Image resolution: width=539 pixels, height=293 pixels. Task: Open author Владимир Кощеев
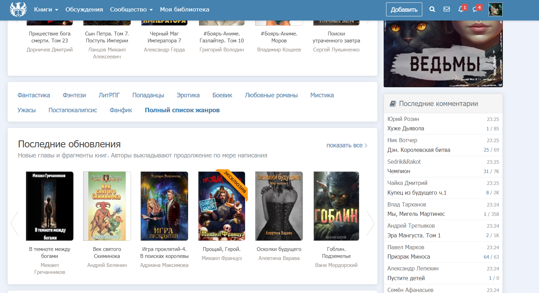pyautogui.click(x=279, y=50)
